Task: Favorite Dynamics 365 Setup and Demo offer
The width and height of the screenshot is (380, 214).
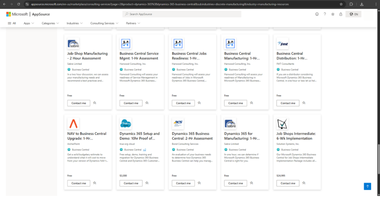Action: pos(147,183)
